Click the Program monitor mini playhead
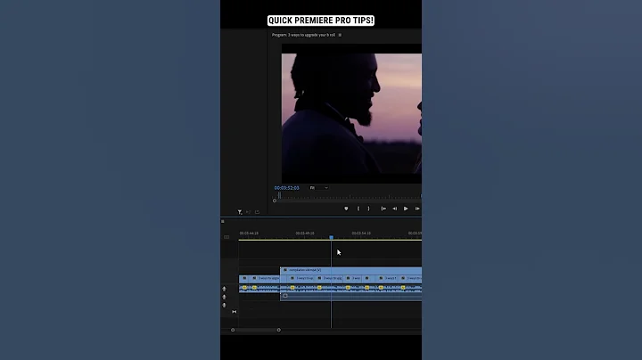The image size is (642, 360). [x=280, y=195]
